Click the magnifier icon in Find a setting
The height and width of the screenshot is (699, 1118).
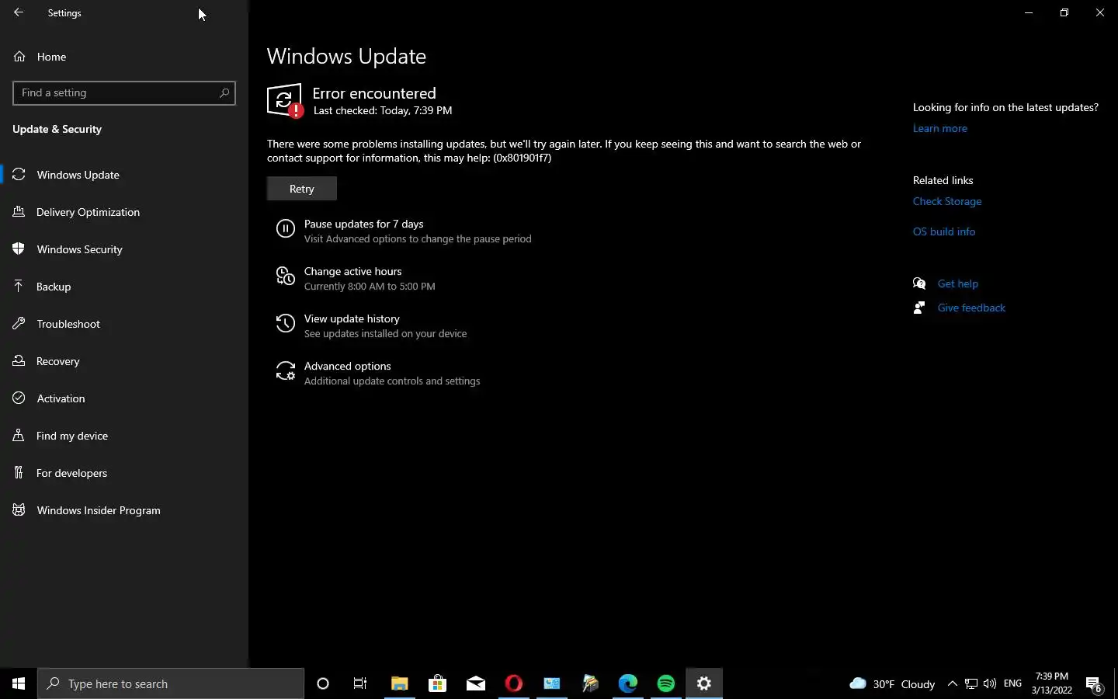(x=224, y=92)
